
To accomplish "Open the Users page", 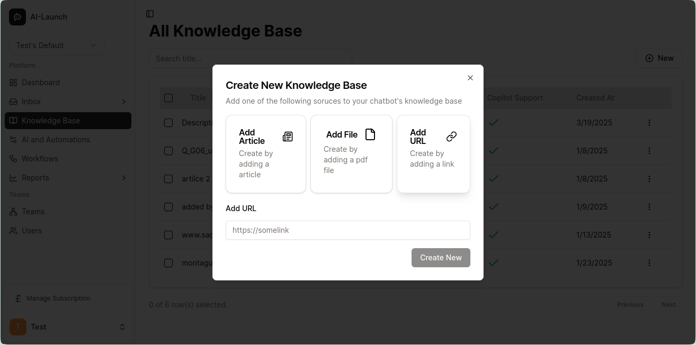I will point(68,231).
